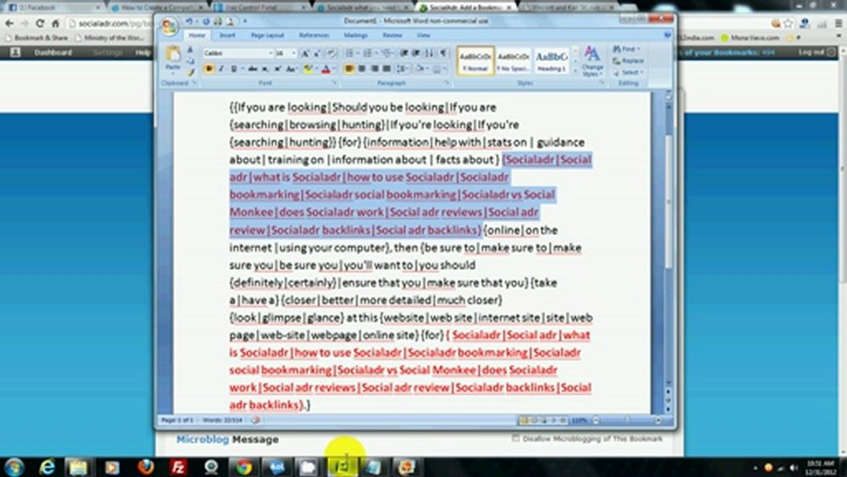Image resolution: width=847 pixels, height=477 pixels.
Task: Open the Calibri font name dropdown
Action: (270, 53)
